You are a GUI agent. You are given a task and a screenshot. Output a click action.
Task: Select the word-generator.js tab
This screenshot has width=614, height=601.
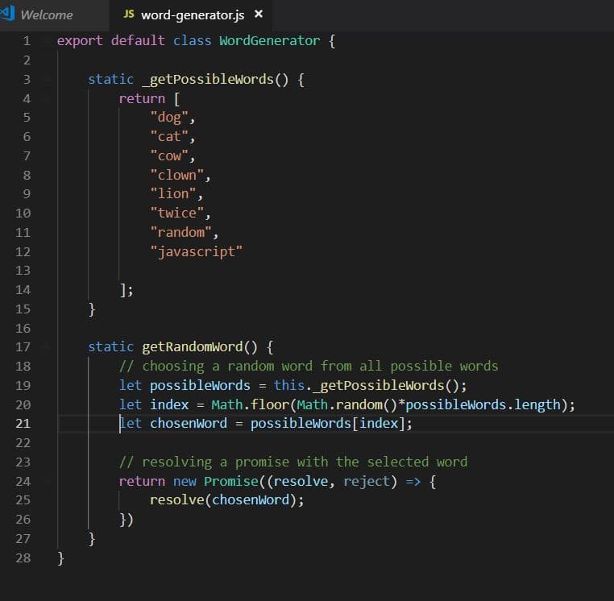193,15
